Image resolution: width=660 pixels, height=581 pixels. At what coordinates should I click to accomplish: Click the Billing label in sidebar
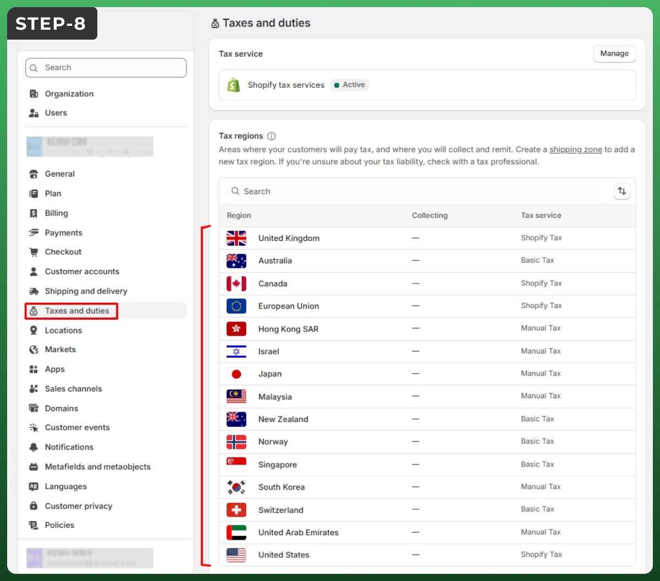pyautogui.click(x=57, y=213)
